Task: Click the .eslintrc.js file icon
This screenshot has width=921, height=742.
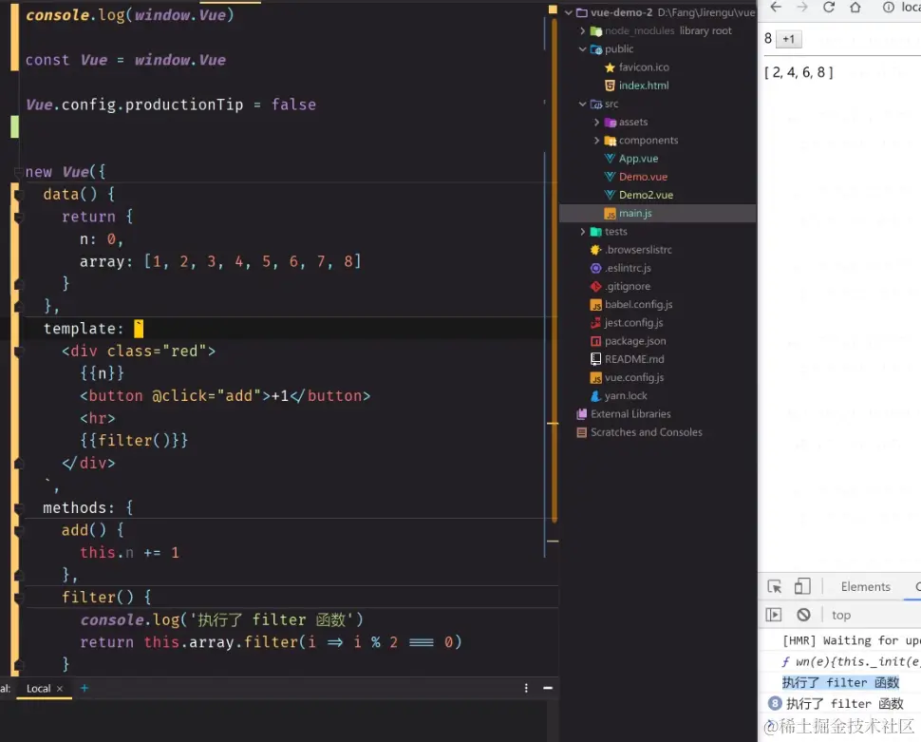Action: click(x=595, y=268)
